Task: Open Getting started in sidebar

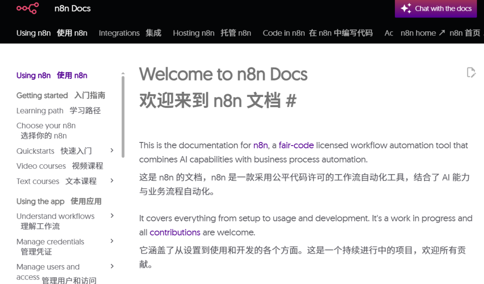Action: tap(61, 95)
